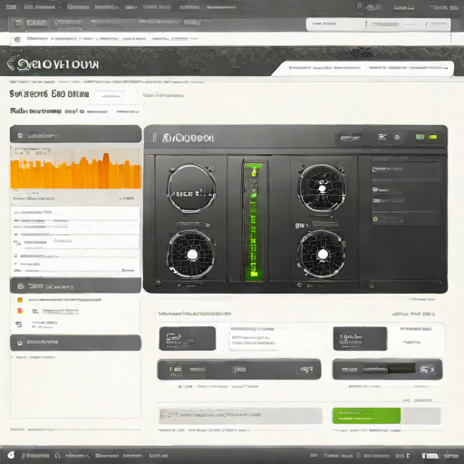Select the bottom-left cooling fan icon
Viewport: 464px width, 464px height.
tap(191, 254)
